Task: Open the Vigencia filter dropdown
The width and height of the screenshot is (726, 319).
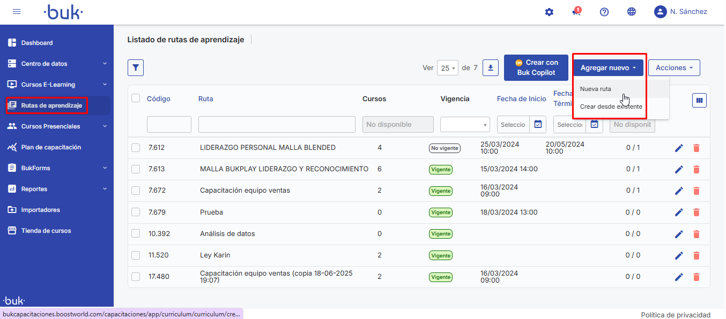Action: (x=464, y=125)
